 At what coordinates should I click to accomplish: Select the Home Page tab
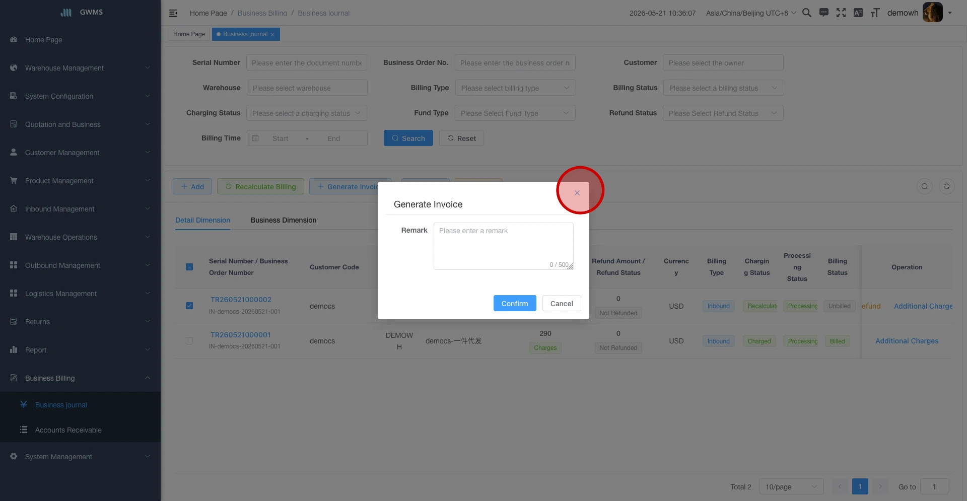[x=189, y=34]
